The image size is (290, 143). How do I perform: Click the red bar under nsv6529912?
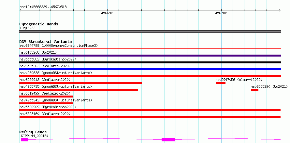pos(80,83)
